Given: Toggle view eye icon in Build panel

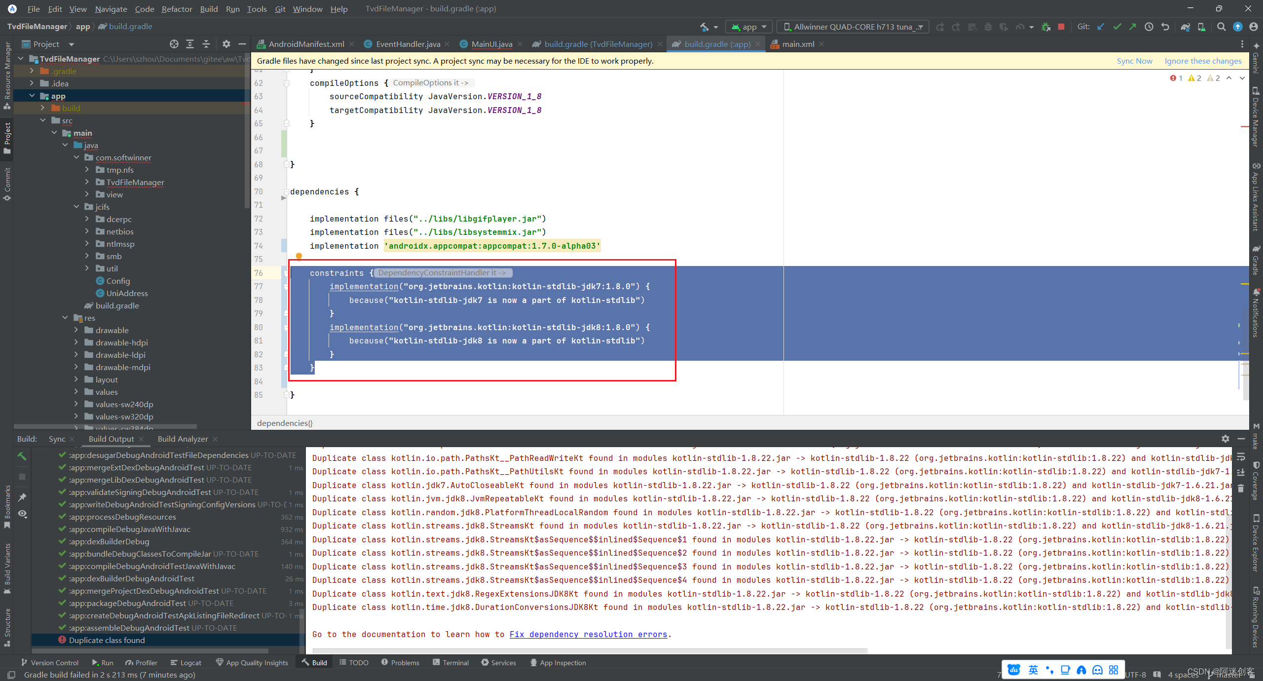Looking at the screenshot, I should point(22,514).
